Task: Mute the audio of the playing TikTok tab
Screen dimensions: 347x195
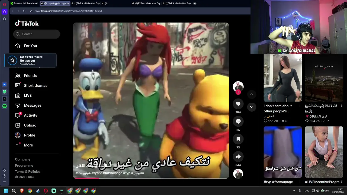Action: [x=46, y=4]
